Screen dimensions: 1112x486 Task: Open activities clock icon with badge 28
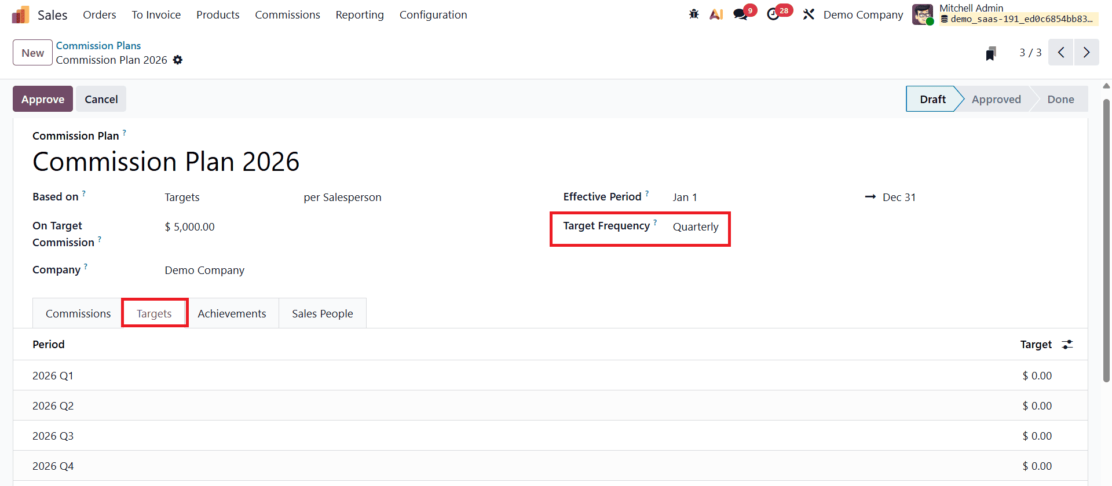(x=773, y=14)
